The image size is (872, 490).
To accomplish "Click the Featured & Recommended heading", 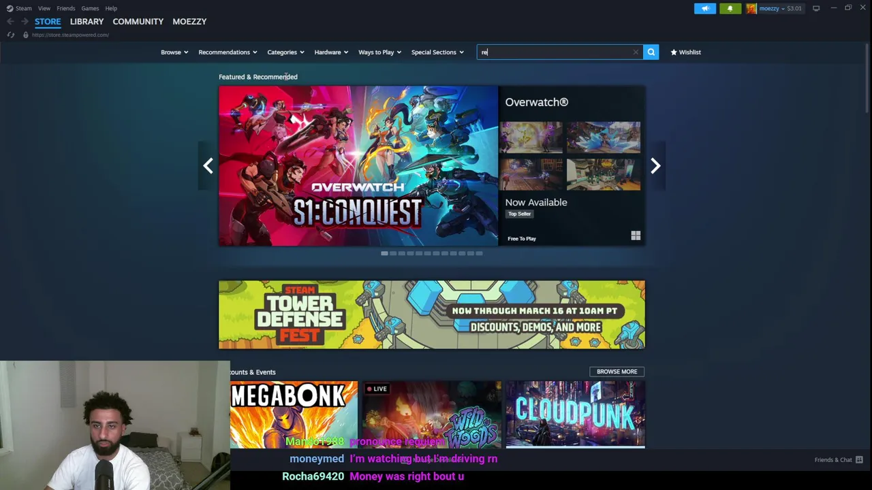I will 258,77.
